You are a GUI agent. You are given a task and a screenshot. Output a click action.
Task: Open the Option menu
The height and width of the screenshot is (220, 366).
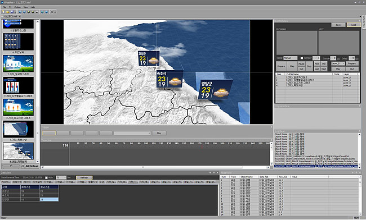tap(17, 7)
